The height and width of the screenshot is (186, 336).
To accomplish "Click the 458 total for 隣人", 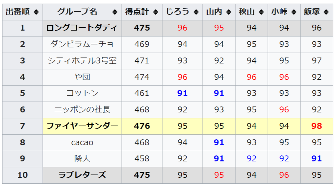I will tap(142, 159).
